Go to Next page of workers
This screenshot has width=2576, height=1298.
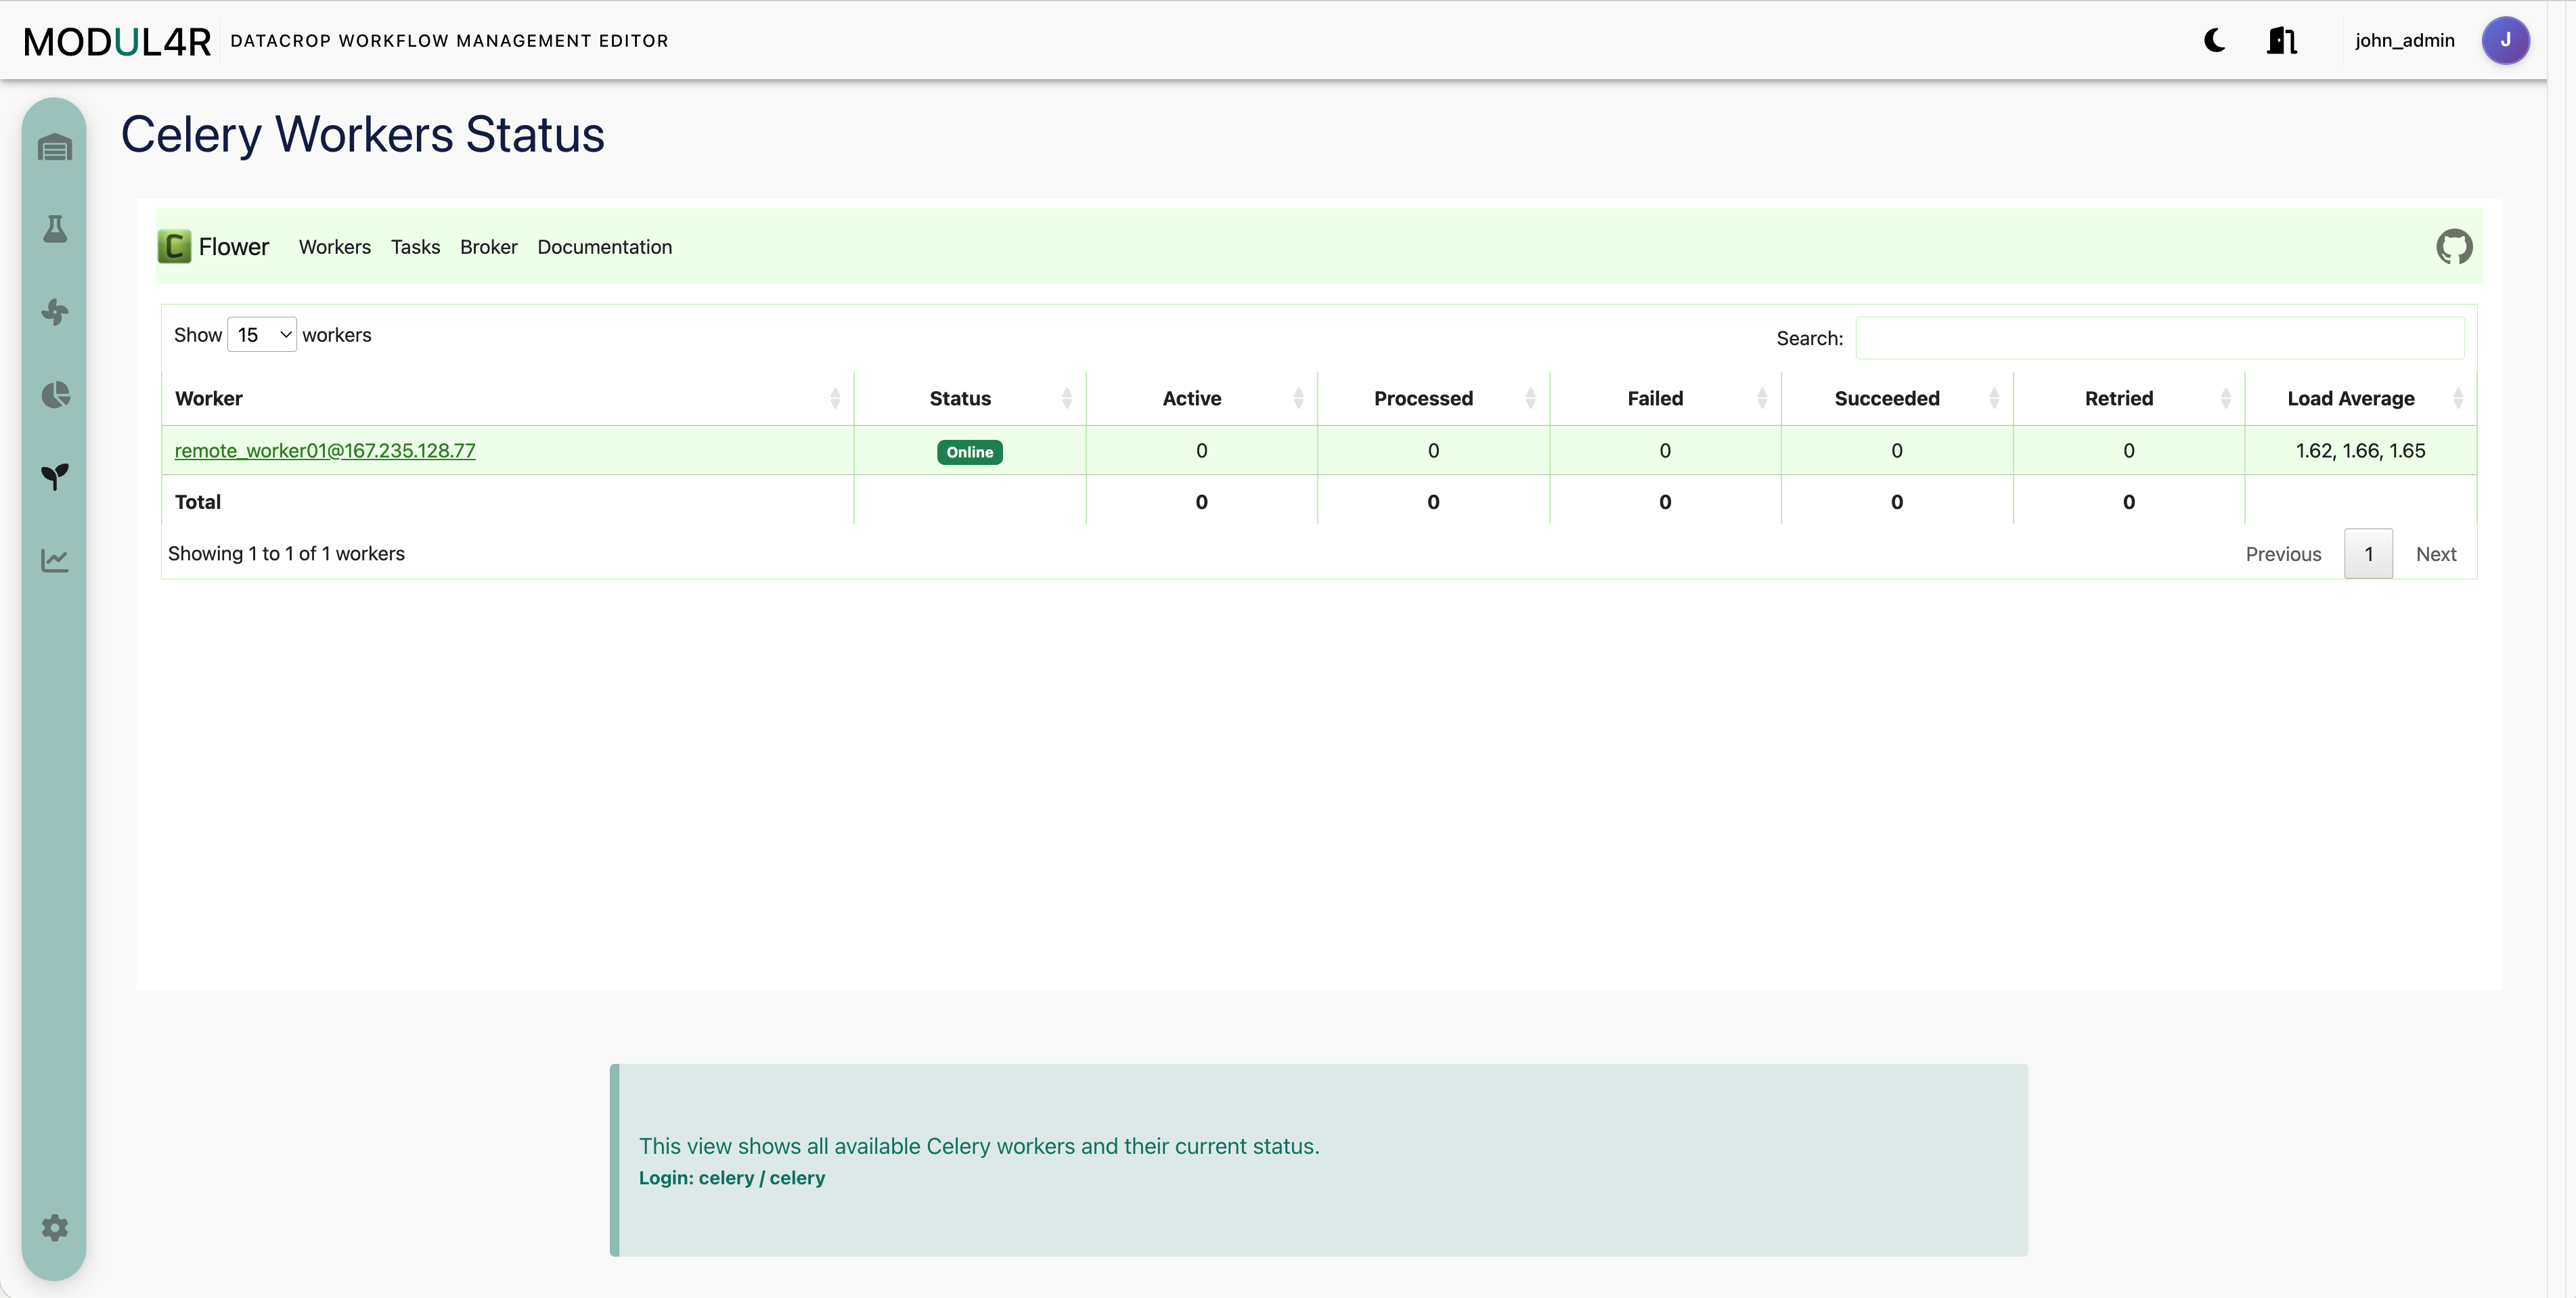pos(2436,554)
